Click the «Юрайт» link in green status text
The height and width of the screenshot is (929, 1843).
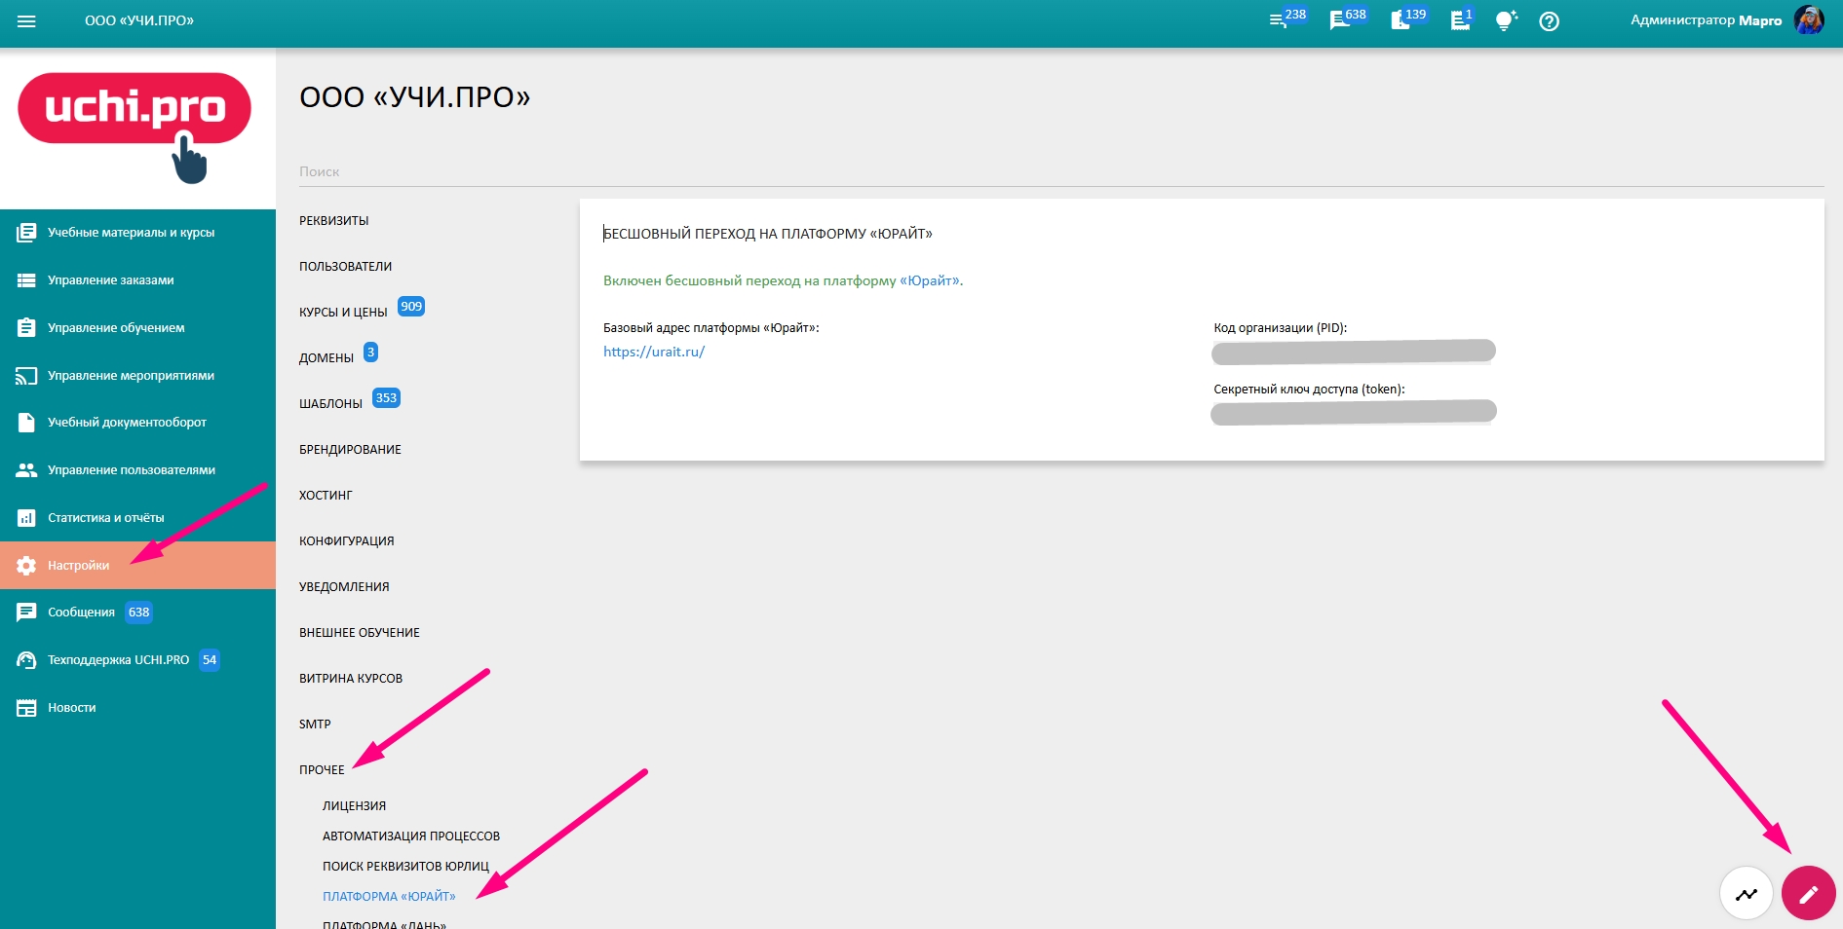pyautogui.click(x=930, y=280)
